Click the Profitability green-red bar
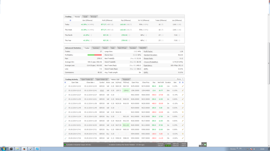The height and width of the screenshot is (151, 270). coord(95,55)
